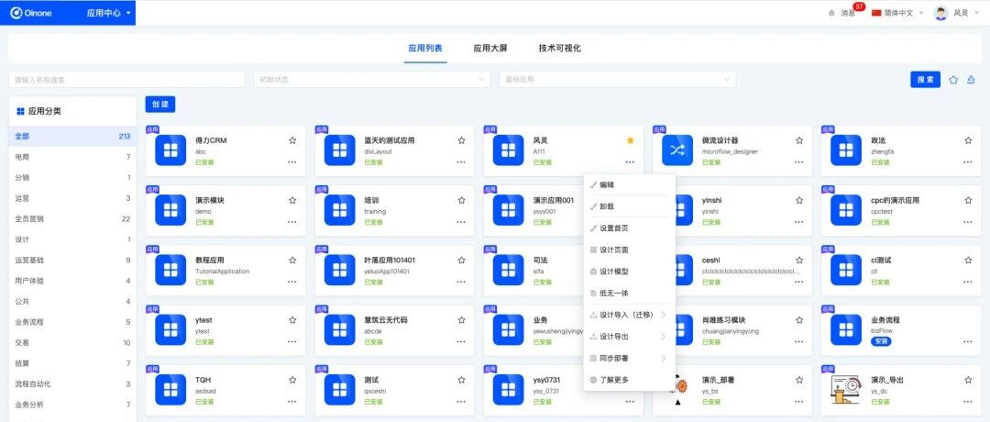This screenshot has width=990, height=422.
Task: Click the 得力CRM app icon
Action: [x=170, y=150]
